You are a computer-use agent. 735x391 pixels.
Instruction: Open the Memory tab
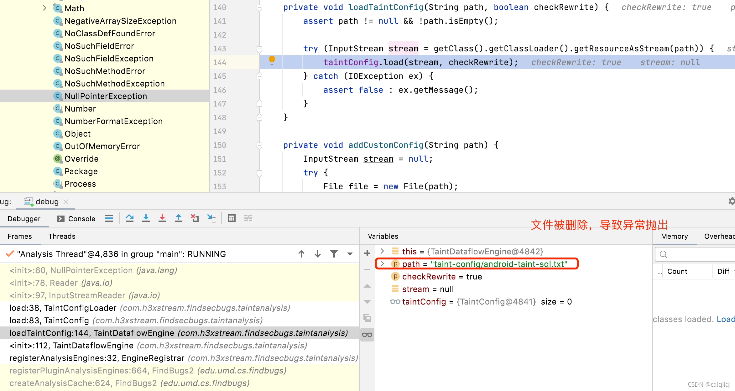point(675,236)
